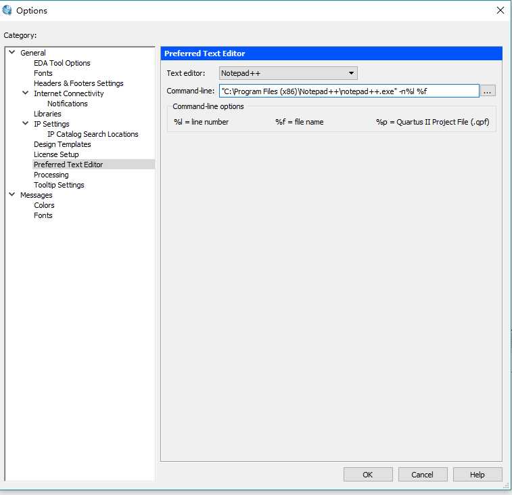Select the General category label
This screenshot has height=495, width=512.
pyautogui.click(x=33, y=53)
